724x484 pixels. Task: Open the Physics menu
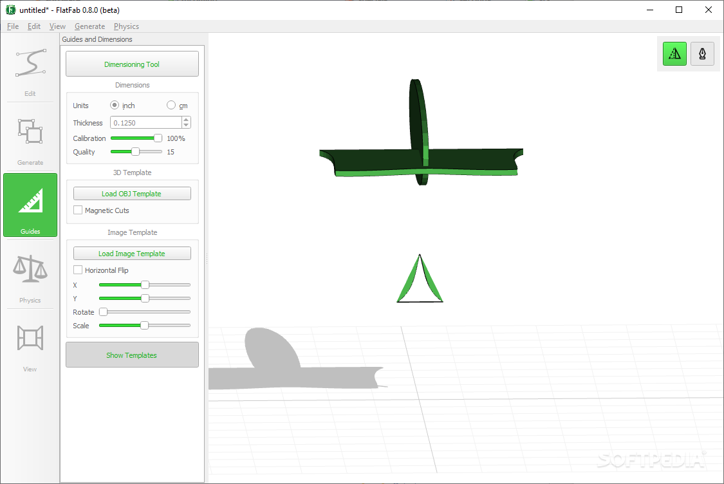pyautogui.click(x=126, y=26)
